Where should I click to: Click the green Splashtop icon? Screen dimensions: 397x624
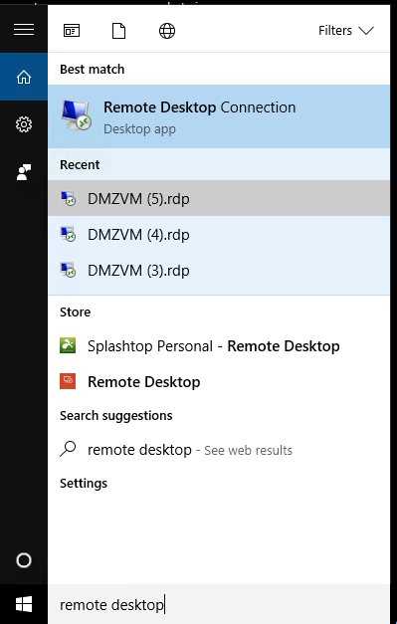[x=68, y=345]
